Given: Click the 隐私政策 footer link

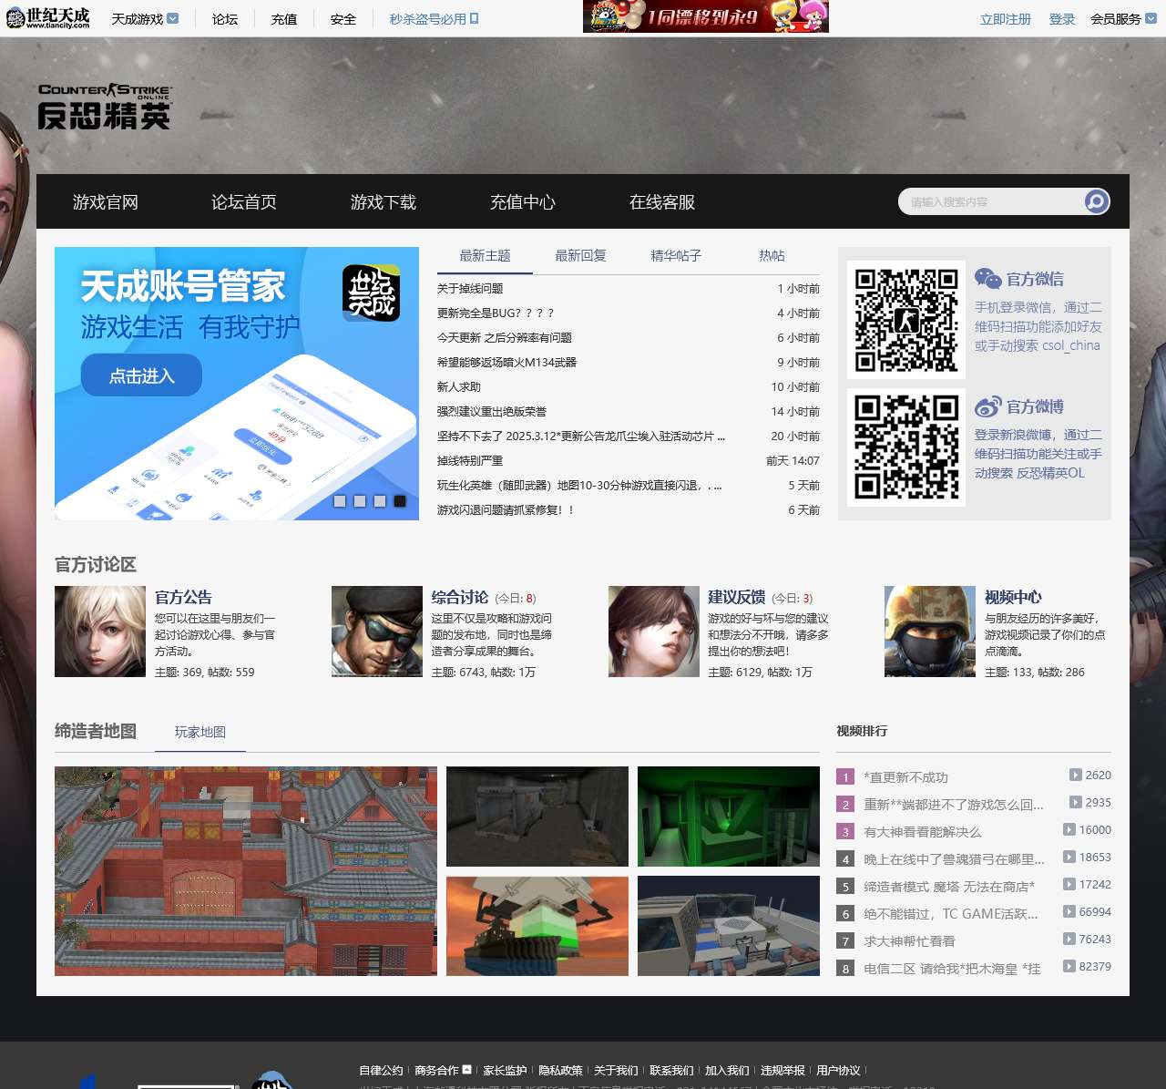Looking at the screenshot, I should [x=560, y=1070].
